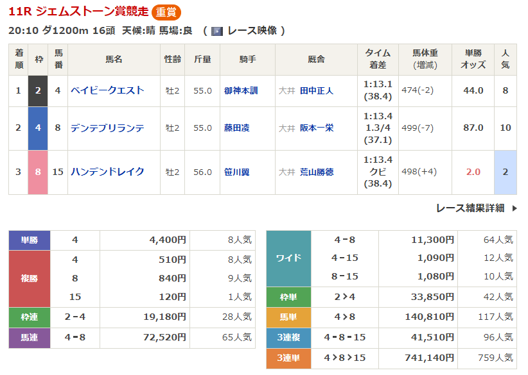Click the black frame 2 color cell

tap(38, 91)
